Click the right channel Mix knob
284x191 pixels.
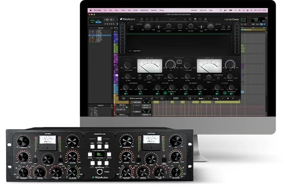pyautogui.click(x=230, y=64)
